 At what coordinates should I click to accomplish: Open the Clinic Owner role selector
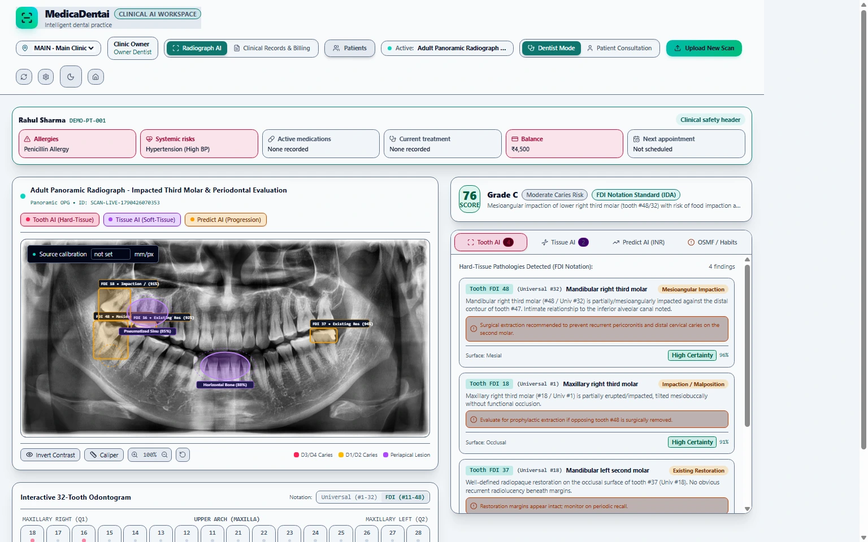tap(133, 48)
